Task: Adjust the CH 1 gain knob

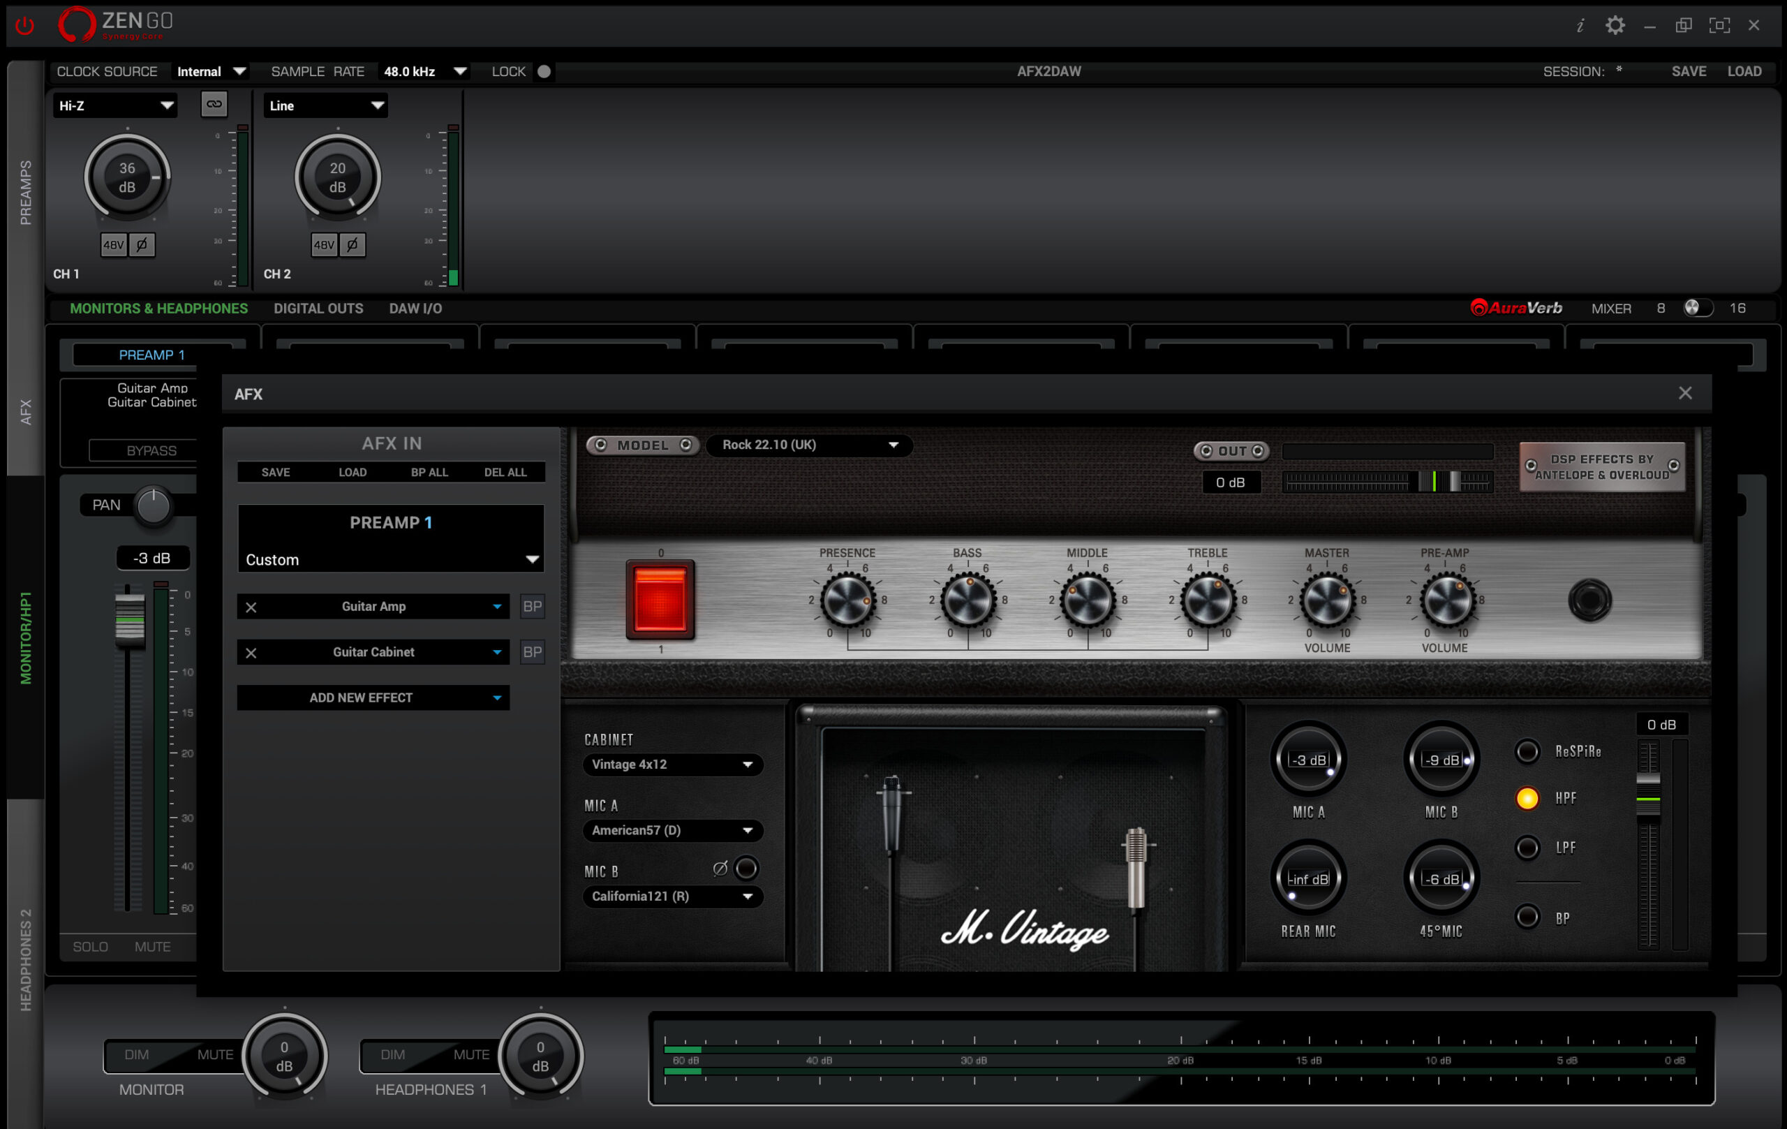Action: (128, 177)
